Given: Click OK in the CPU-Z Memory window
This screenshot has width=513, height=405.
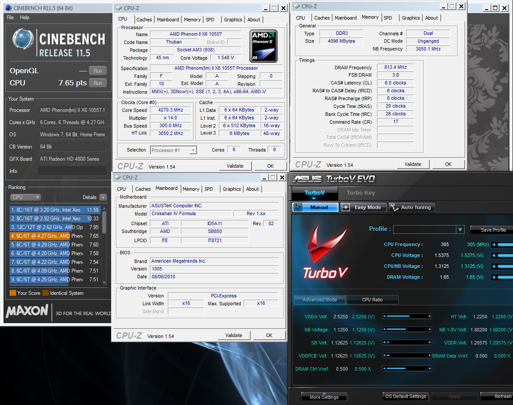Looking at the screenshot, I should [x=448, y=165].
